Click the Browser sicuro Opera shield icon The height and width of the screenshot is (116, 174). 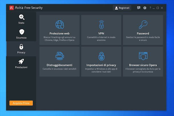pyautogui.click(x=143, y=56)
